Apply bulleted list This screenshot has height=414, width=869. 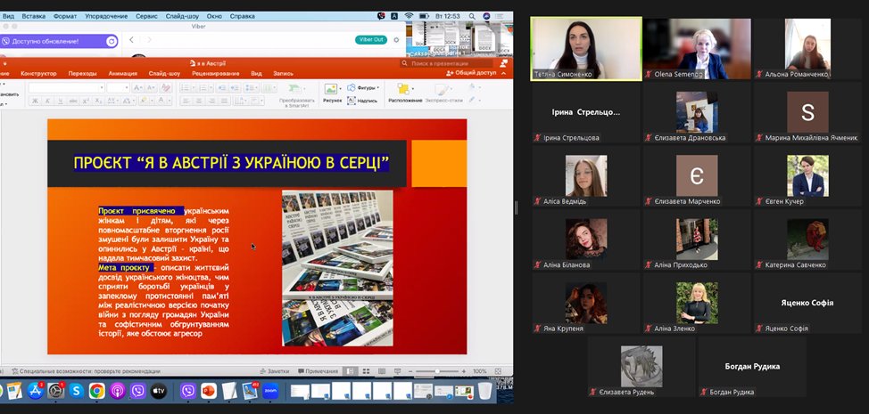click(x=186, y=88)
